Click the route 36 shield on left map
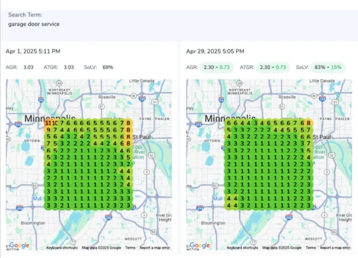Image resolution: width=358 pixels, height=258 pixels. [x=134, y=96]
